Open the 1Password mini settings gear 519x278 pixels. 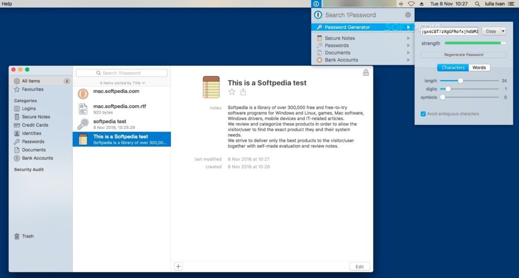[x=408, y=15]
